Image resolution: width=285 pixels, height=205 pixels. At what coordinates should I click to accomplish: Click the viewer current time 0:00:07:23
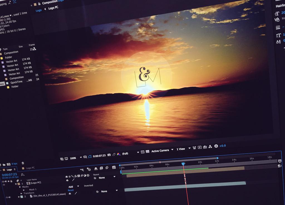99,156
